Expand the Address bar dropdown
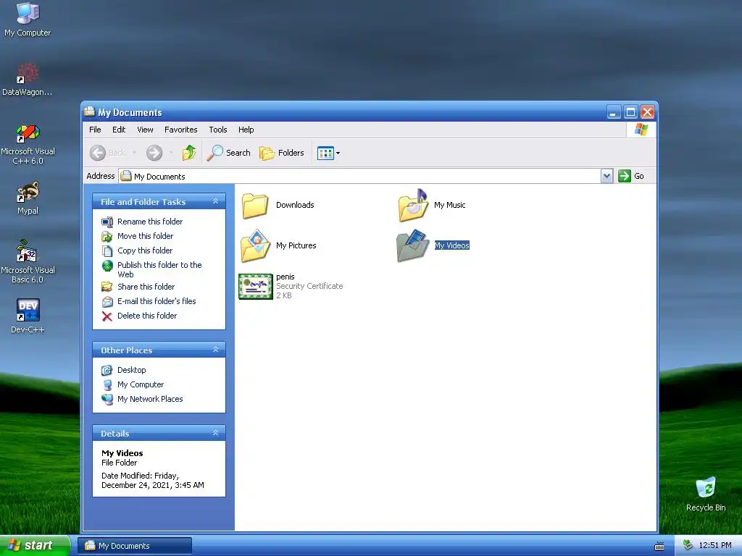This screenshot has width=742, height=556. click(x=606, y=176)
